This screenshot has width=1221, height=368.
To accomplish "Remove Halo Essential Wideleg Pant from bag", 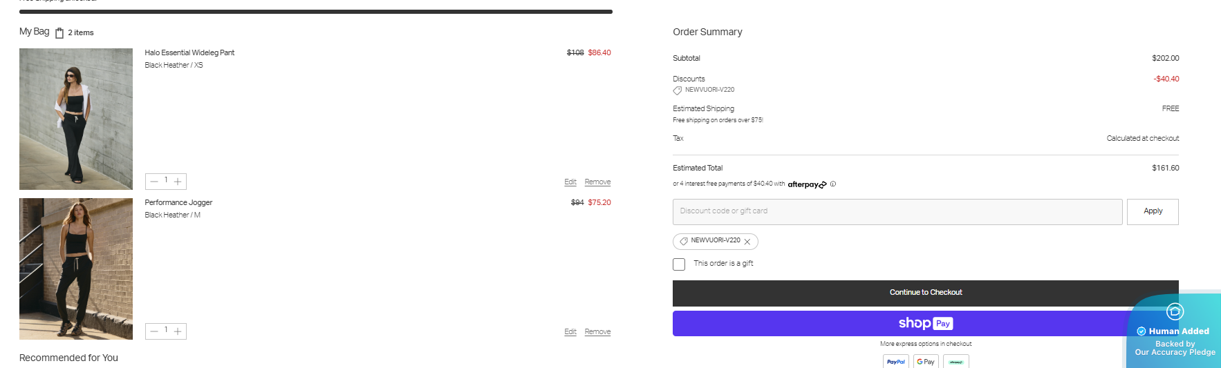I will coord(597,182).
